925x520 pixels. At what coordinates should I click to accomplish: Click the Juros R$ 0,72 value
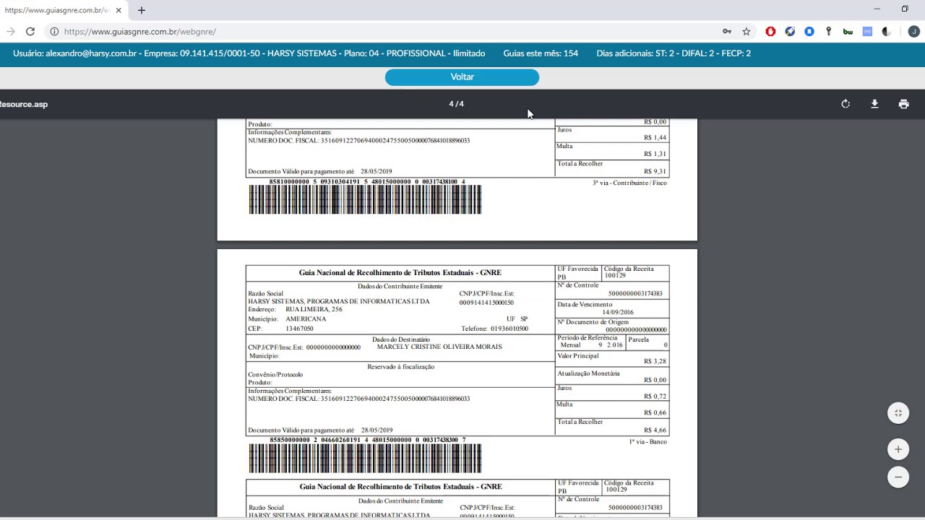(x=655, y=396)
